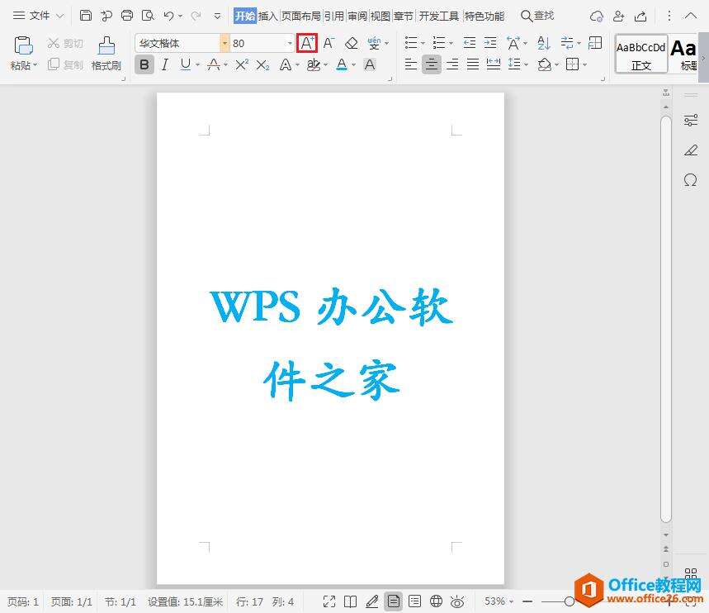Switch to the 插入 (Insert) tab
The width and height of the screenshot is (709, 613).
tap(267, 17)
